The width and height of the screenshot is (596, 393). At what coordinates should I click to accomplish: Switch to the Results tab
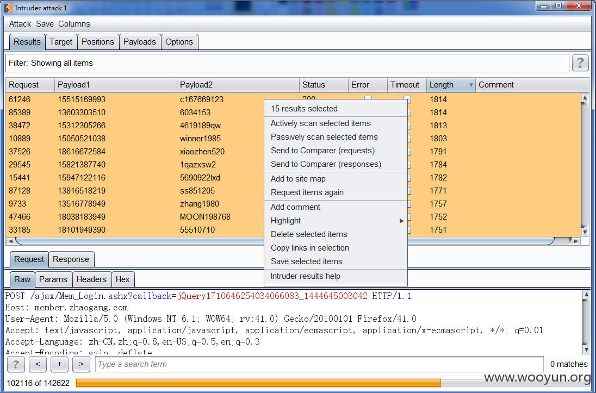coord(27,42)
